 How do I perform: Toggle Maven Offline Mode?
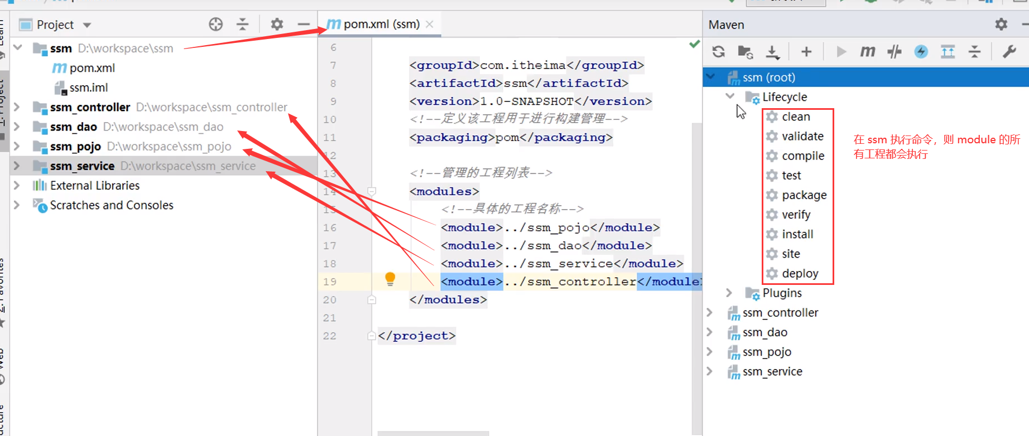coord(894,52)
